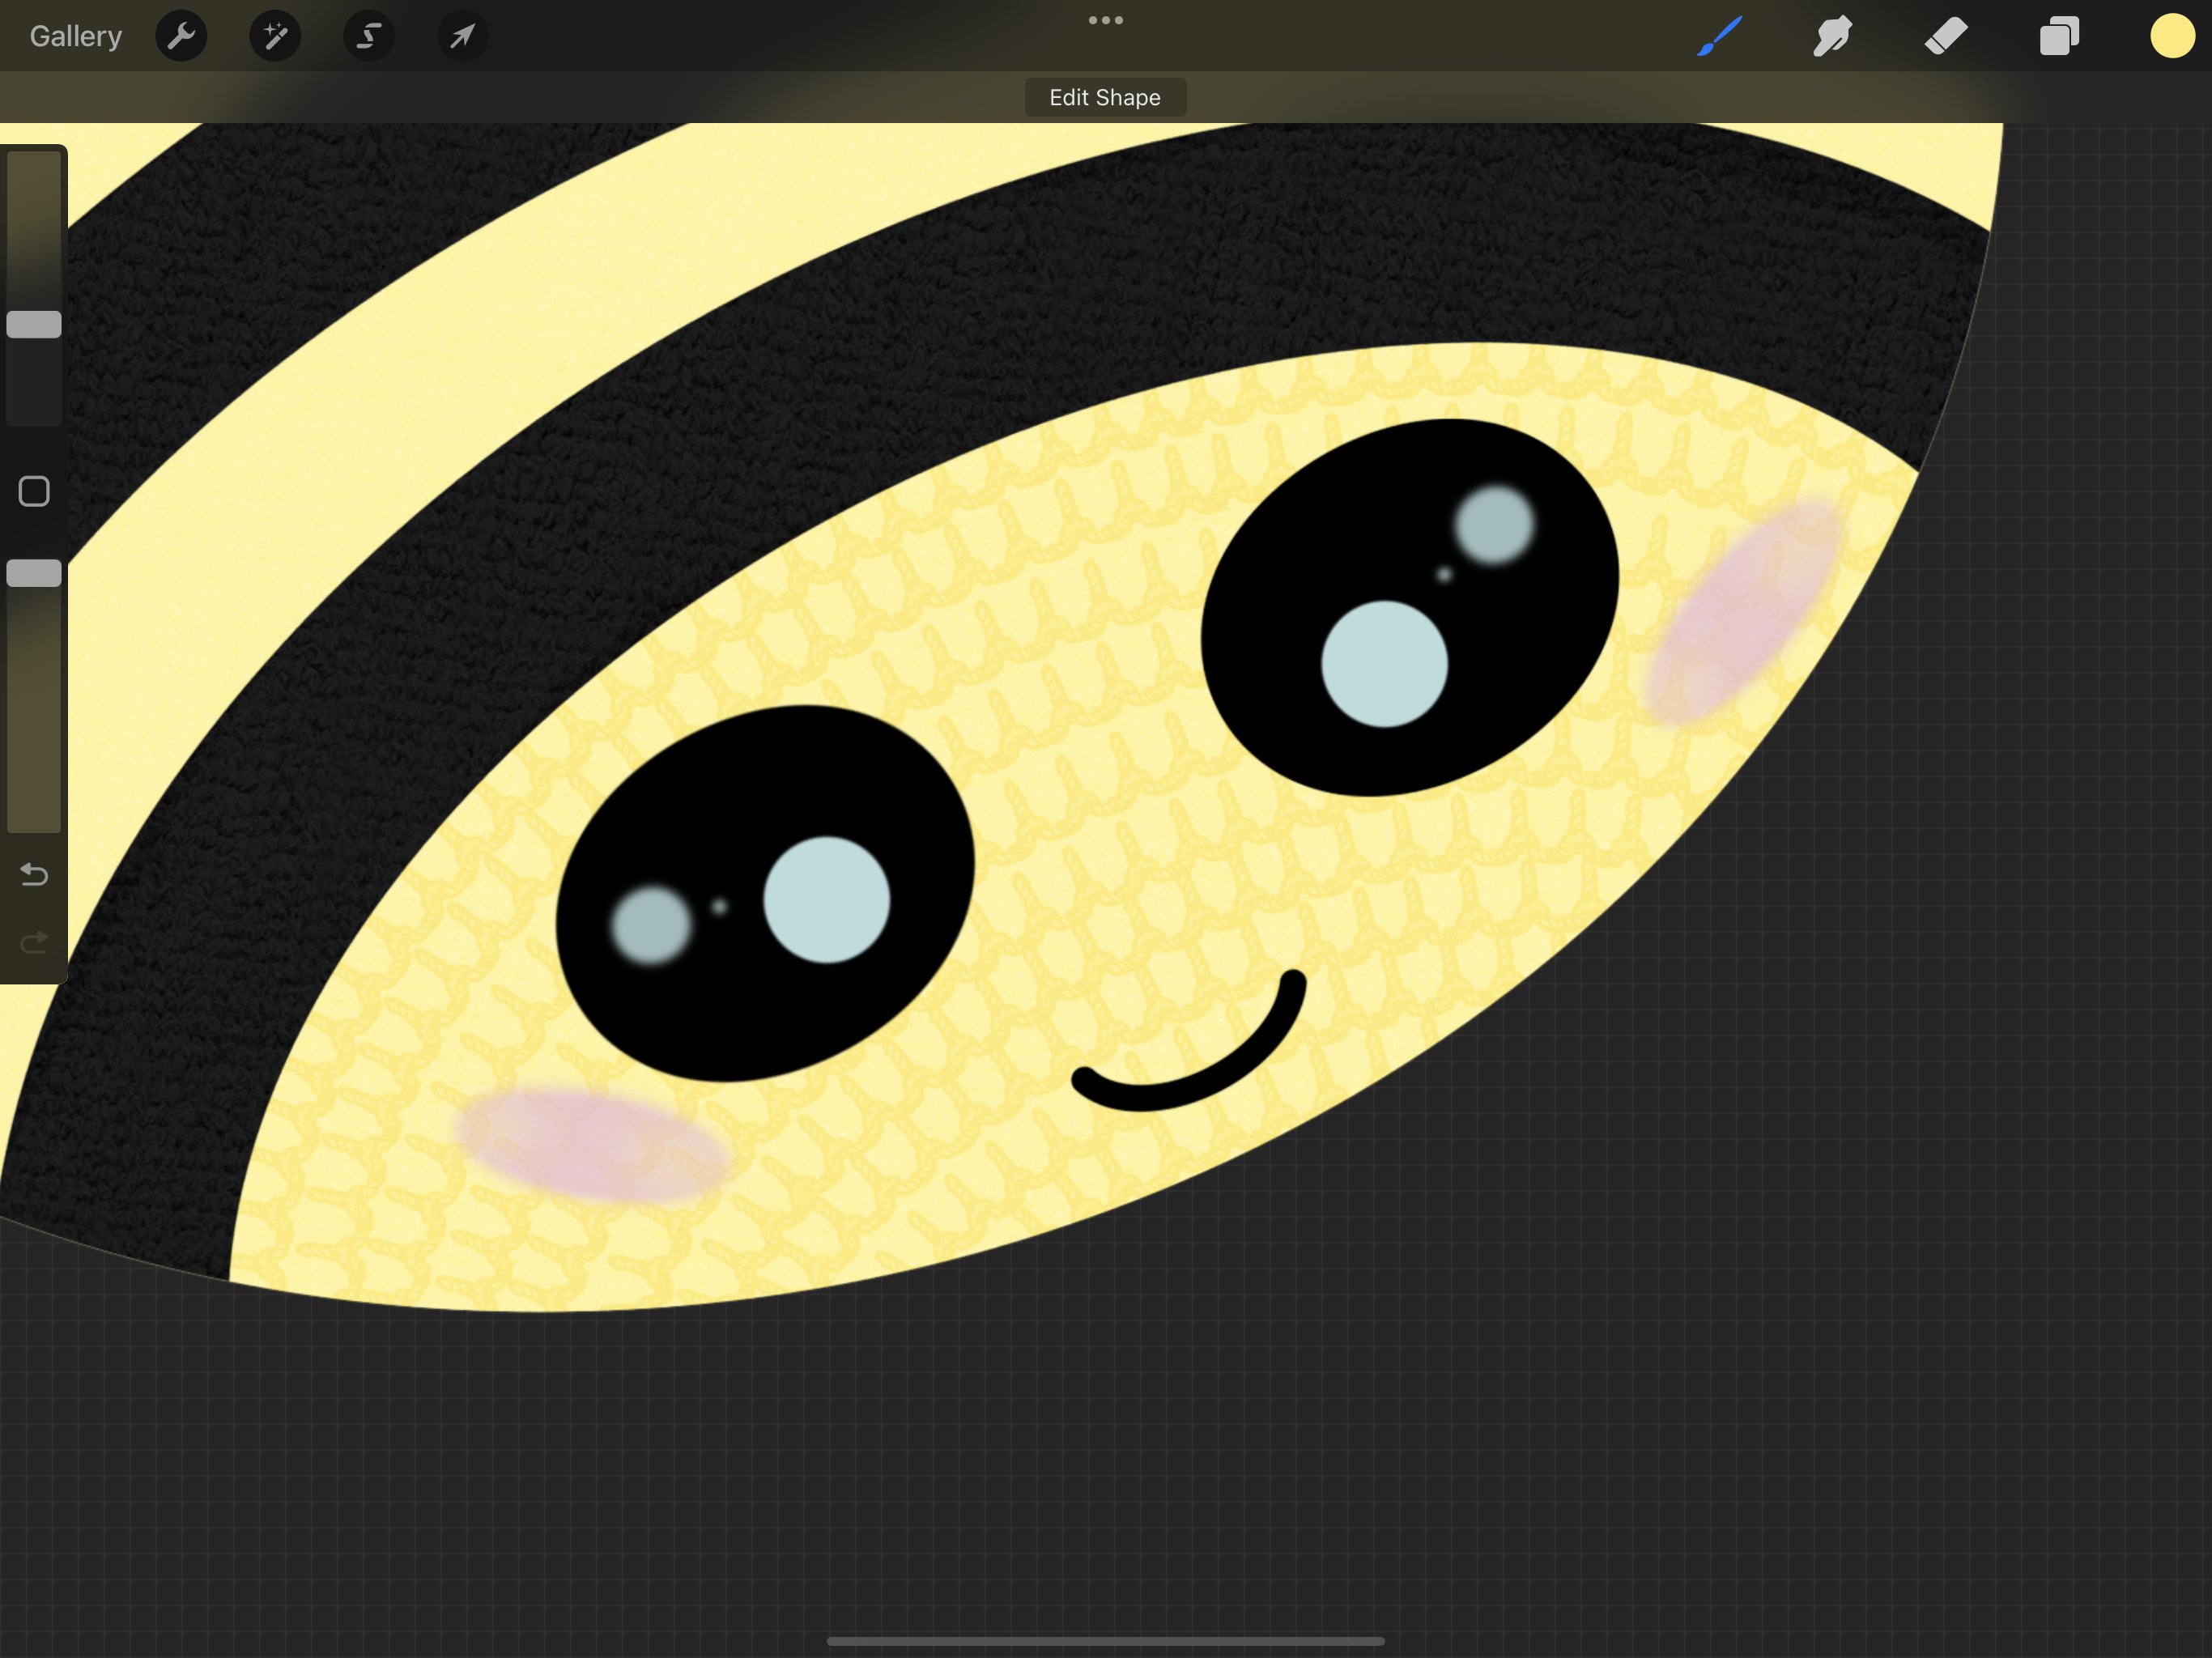2212x1658 pixels.
Task: Tap the iPad home indicator bar
Action: (x=1105, y=1641)
